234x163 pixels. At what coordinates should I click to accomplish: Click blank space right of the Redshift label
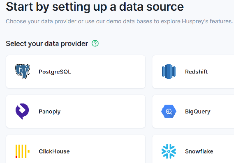221,72
